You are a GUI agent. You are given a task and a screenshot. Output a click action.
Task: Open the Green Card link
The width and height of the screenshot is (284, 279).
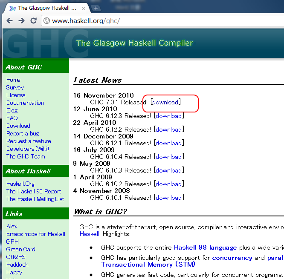(x=20, y=249)
